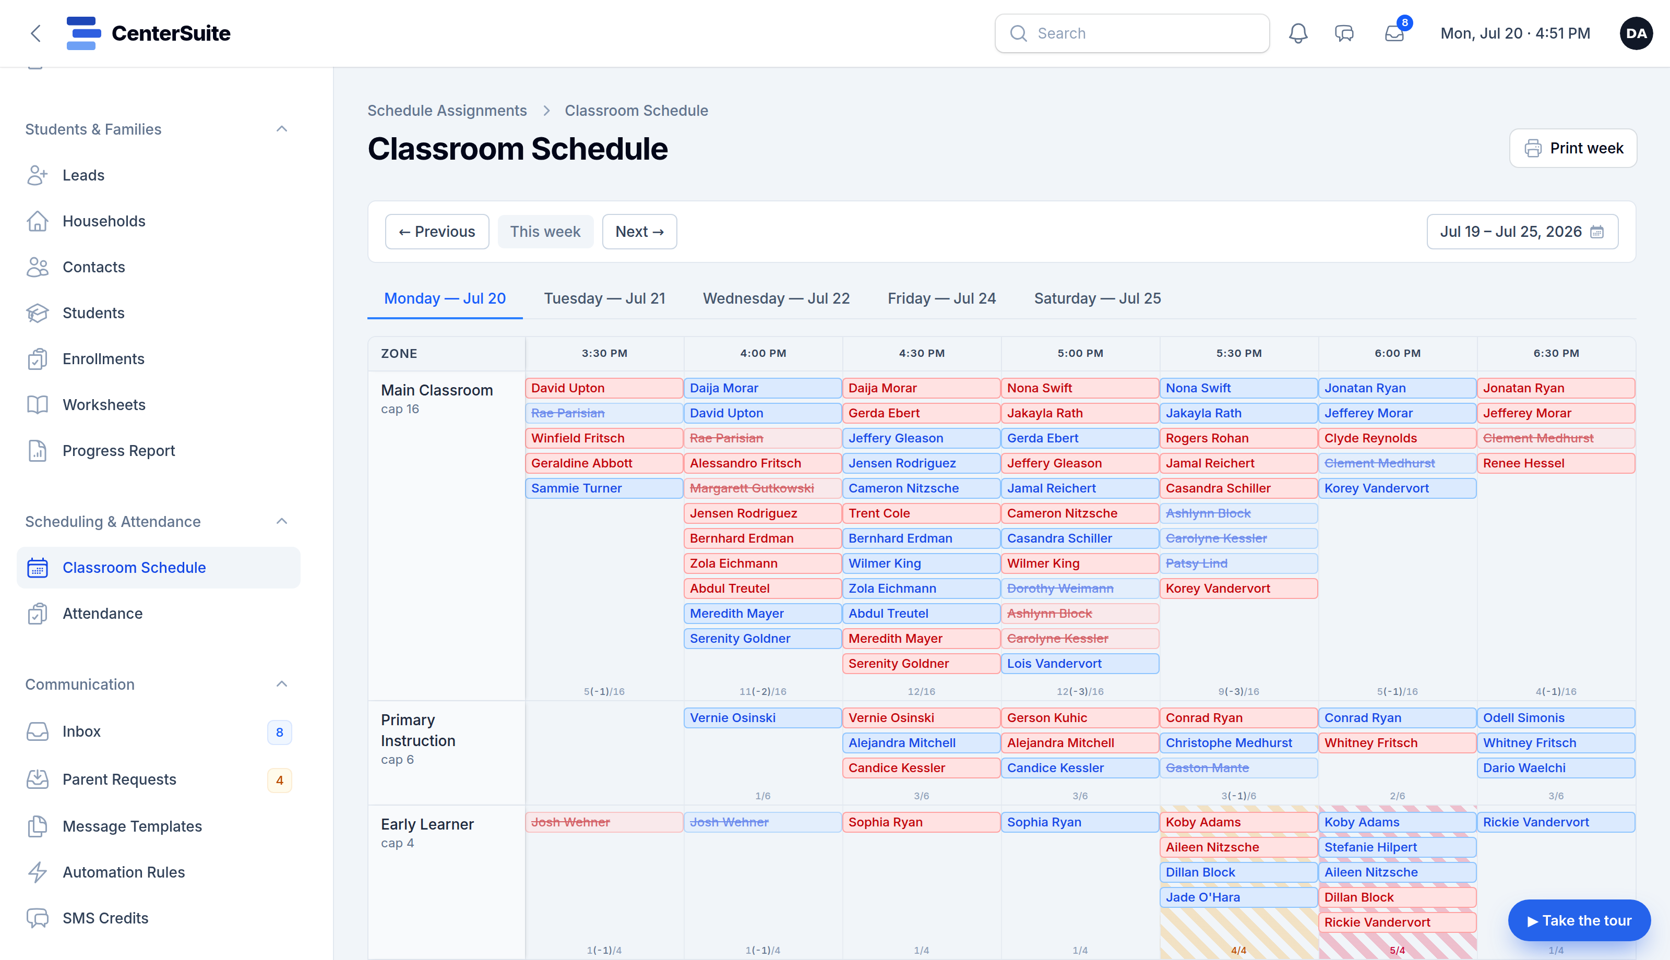Focus the Search input field

coord(1132,33)
